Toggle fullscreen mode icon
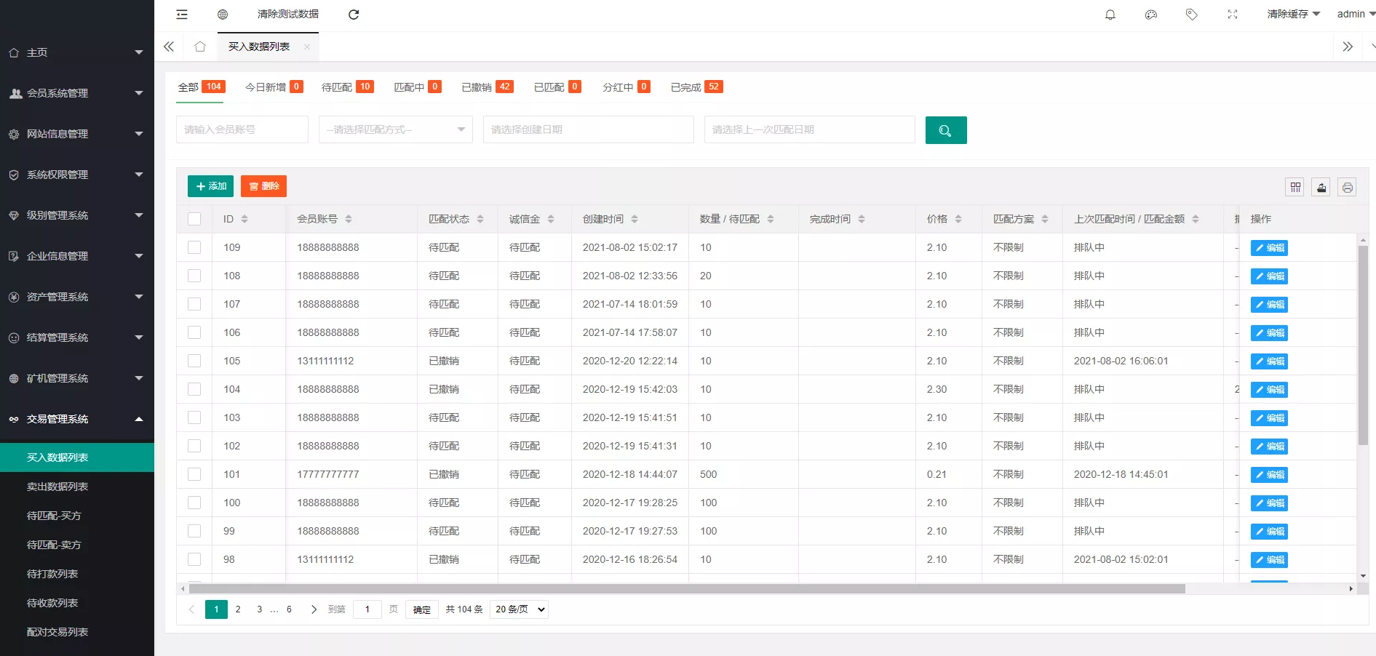Viewport: 1376px width, 656px height. 1233,15
